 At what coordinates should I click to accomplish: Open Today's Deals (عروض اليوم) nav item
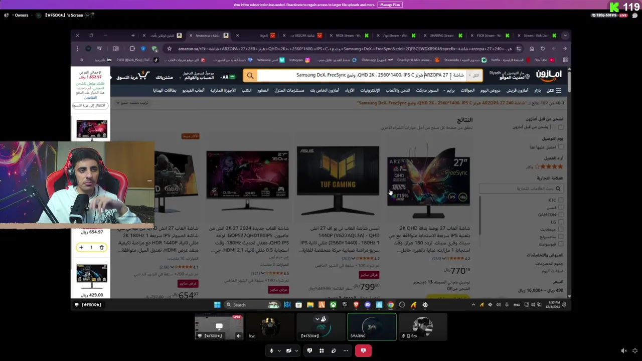pyautogui.click(x=490, y=90)
